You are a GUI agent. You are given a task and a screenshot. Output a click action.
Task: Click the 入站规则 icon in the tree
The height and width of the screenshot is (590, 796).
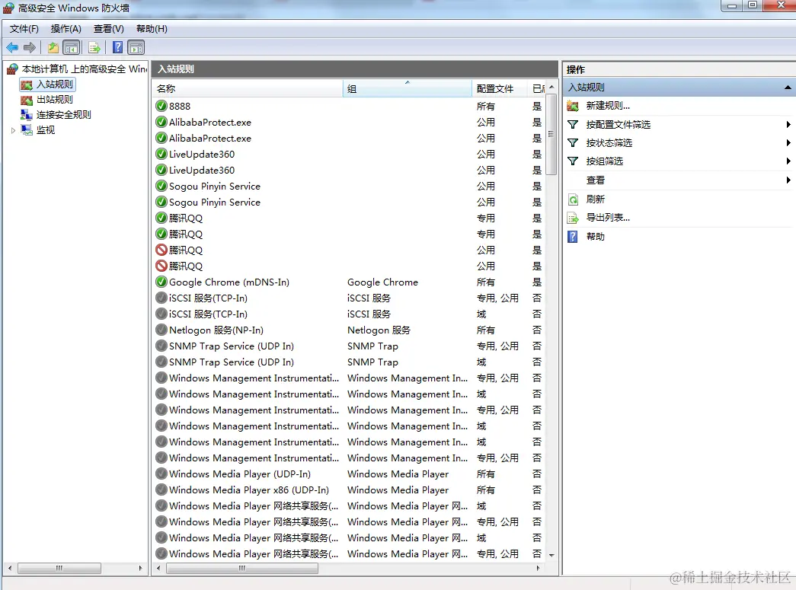[27, 85]
